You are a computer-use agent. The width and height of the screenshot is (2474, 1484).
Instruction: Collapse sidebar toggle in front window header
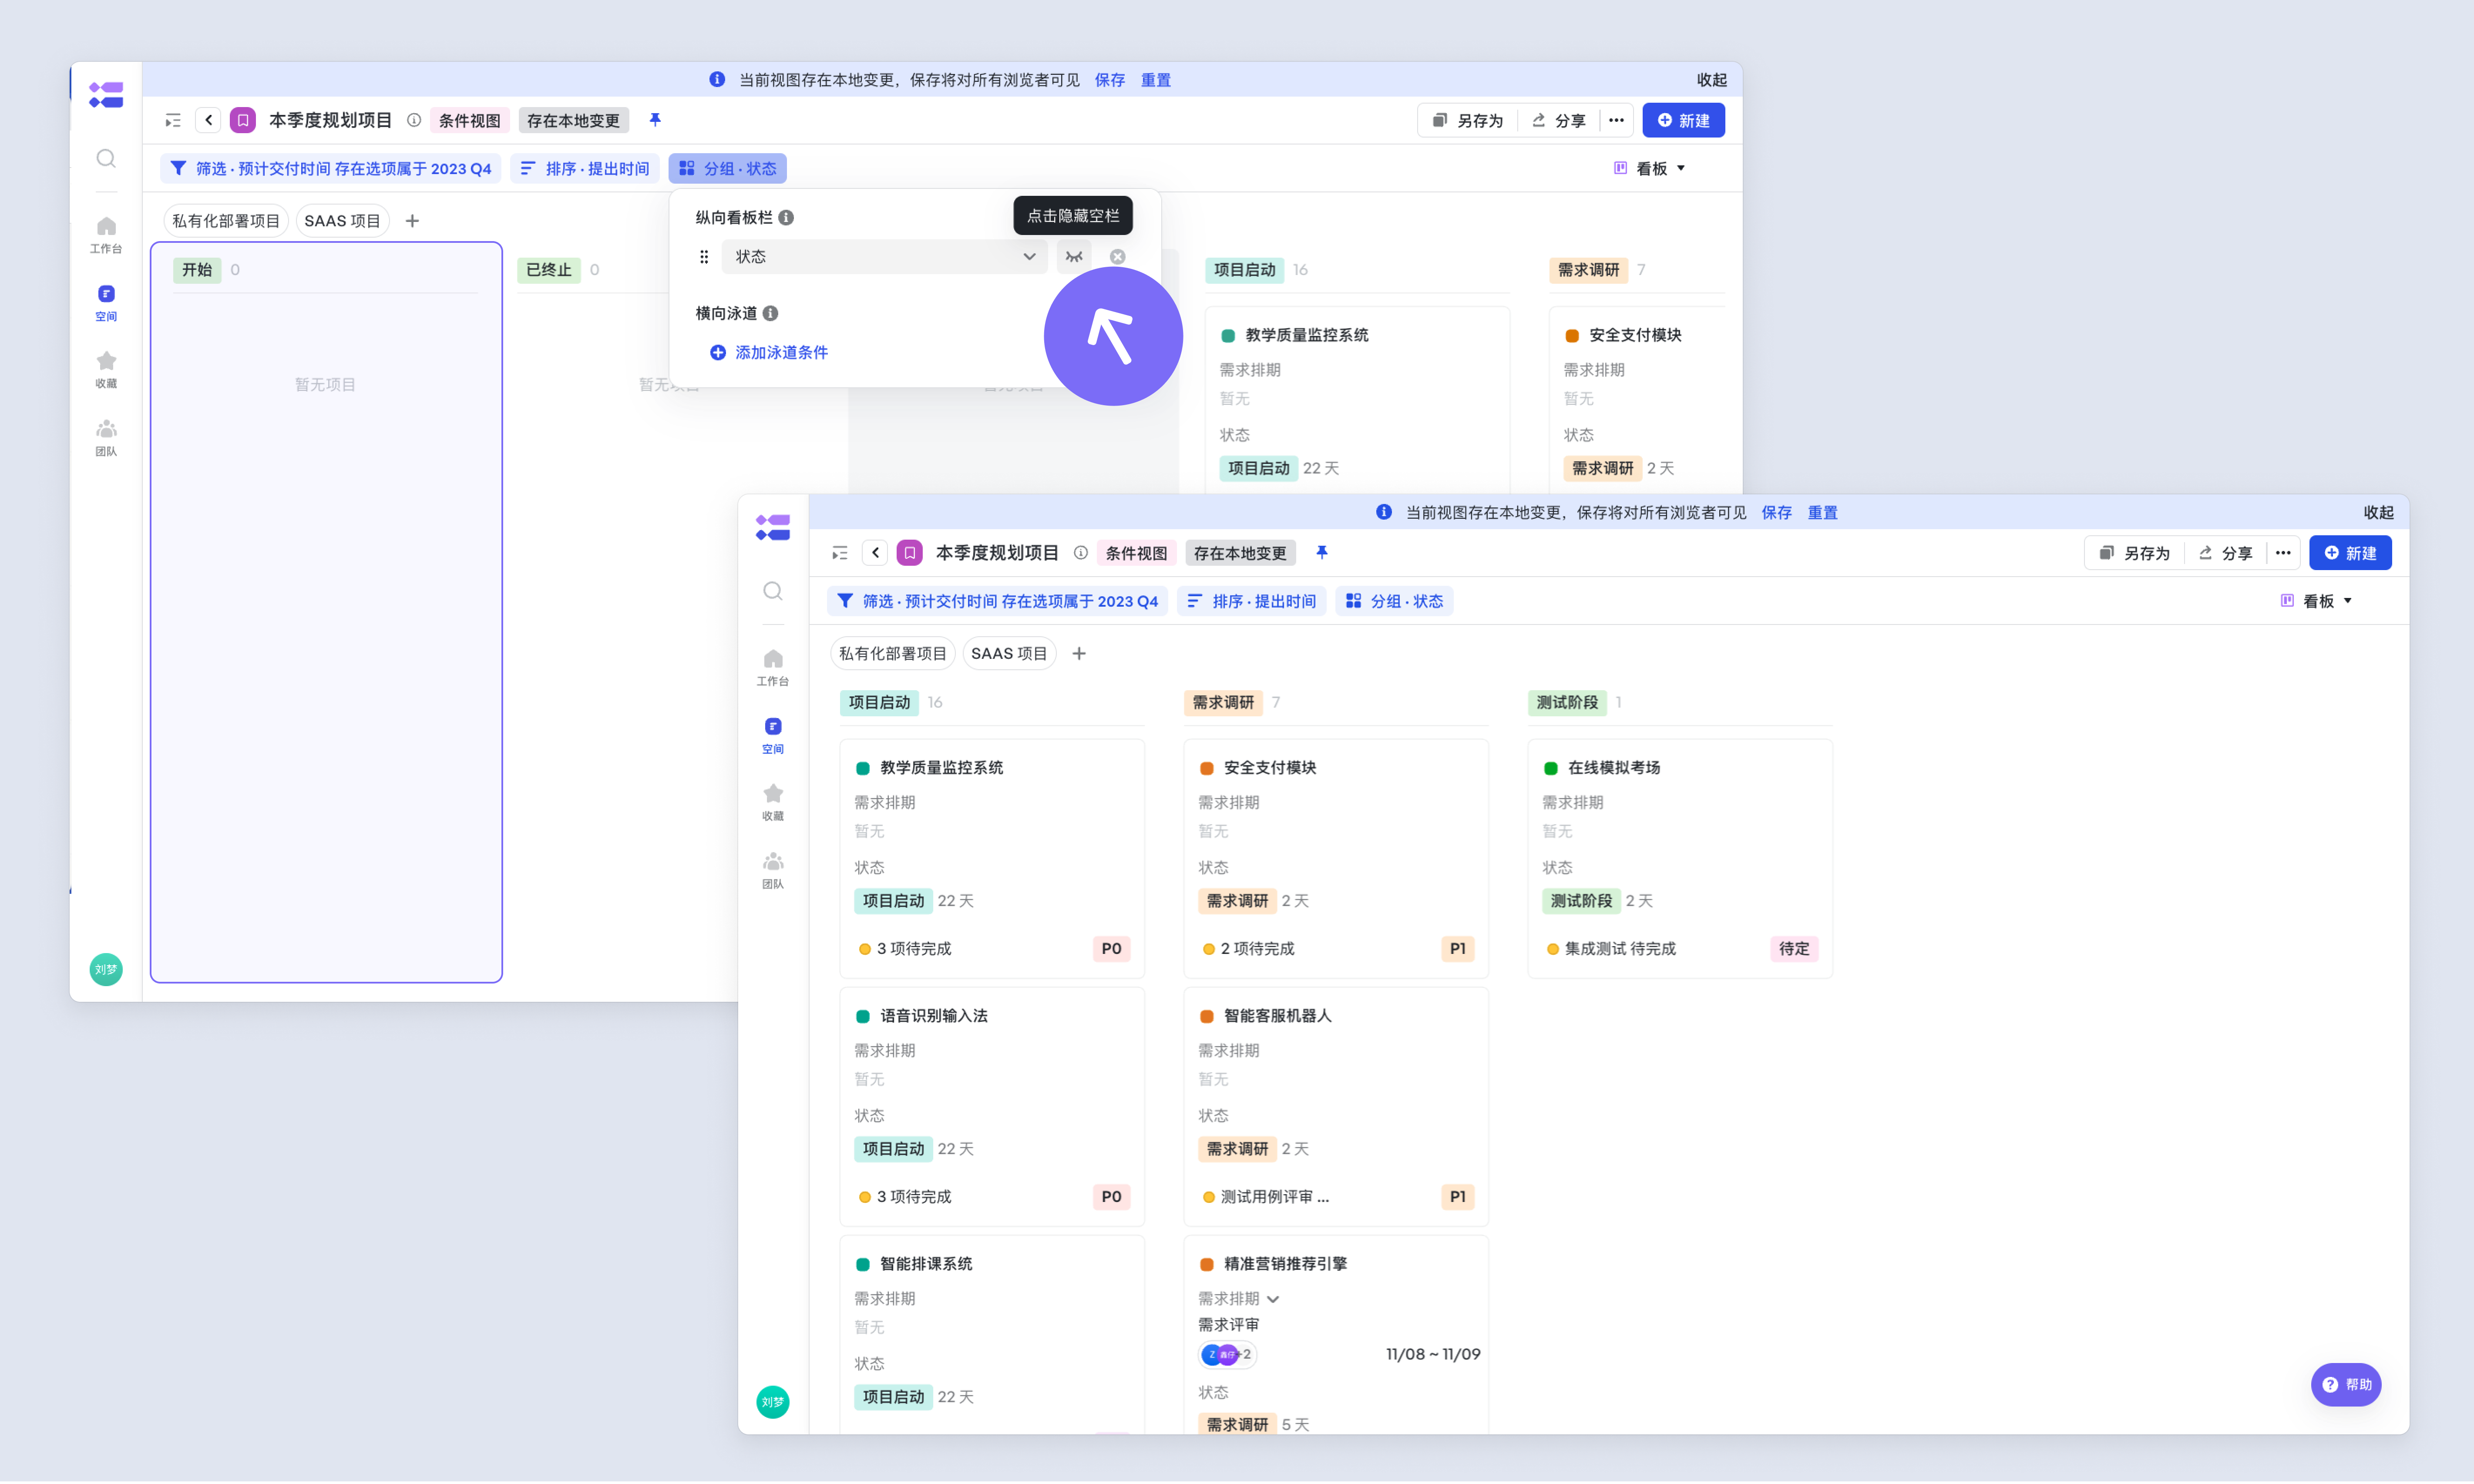[x=840, y=553]
